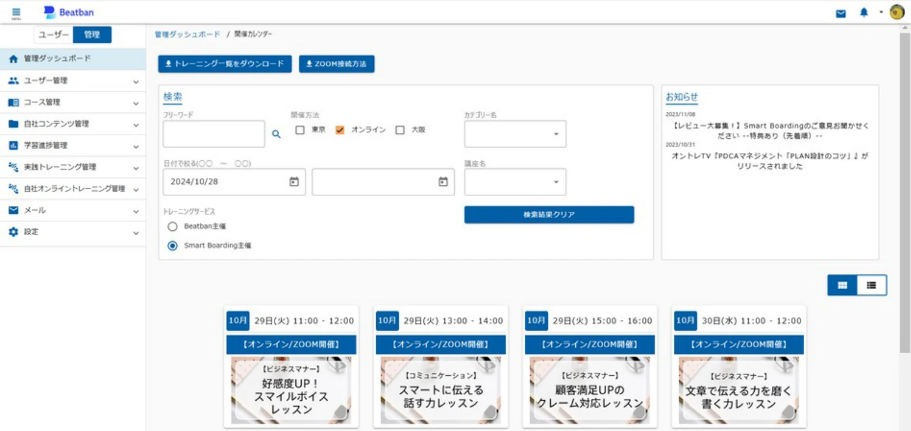Select the Smart Boarding主催 radio button

click(x=172, y=245)
